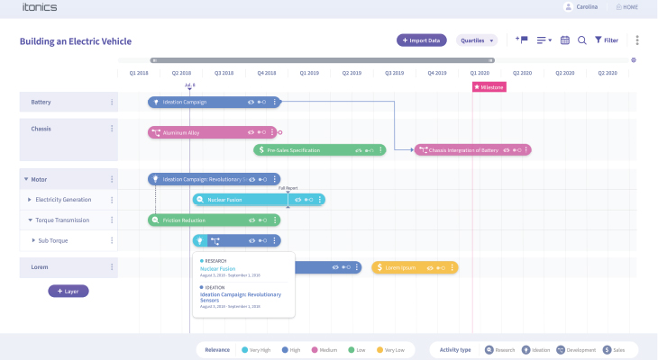
Task: Click the Import Data button
Action: click(421, 40)
